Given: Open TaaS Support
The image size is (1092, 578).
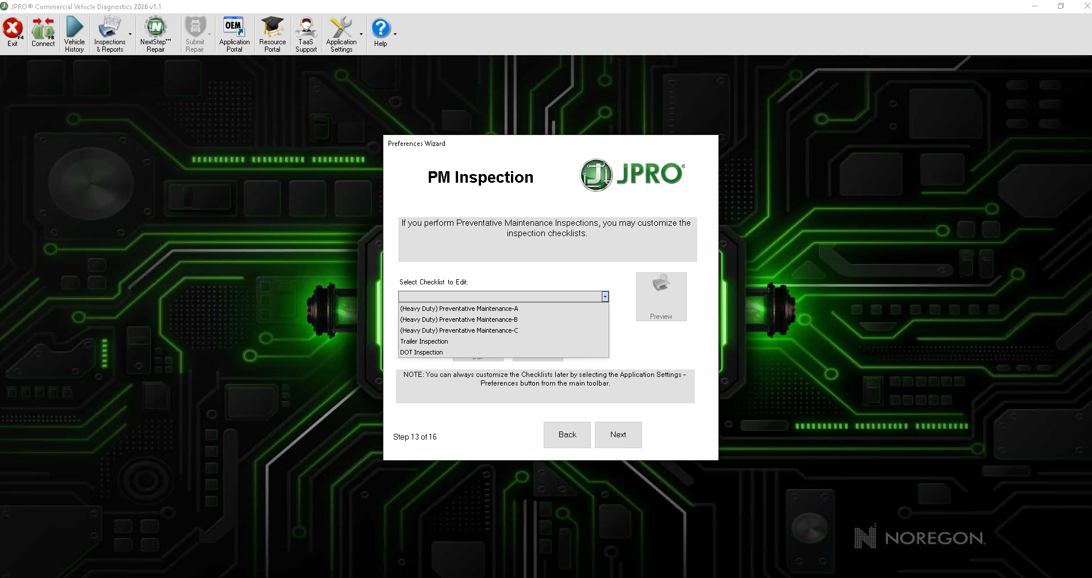Looking at the screenshot, I should coord(306,34).
